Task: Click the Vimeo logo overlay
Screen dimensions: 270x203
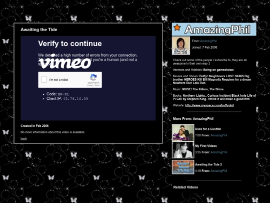Action: pos(64,62)
